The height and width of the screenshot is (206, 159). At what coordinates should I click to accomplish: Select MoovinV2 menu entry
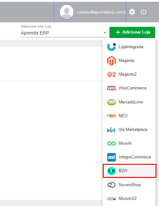point(129,199)
